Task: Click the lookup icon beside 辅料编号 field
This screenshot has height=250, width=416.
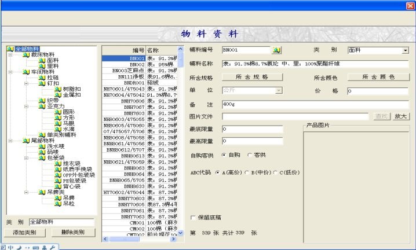Action: coord(276,50)
